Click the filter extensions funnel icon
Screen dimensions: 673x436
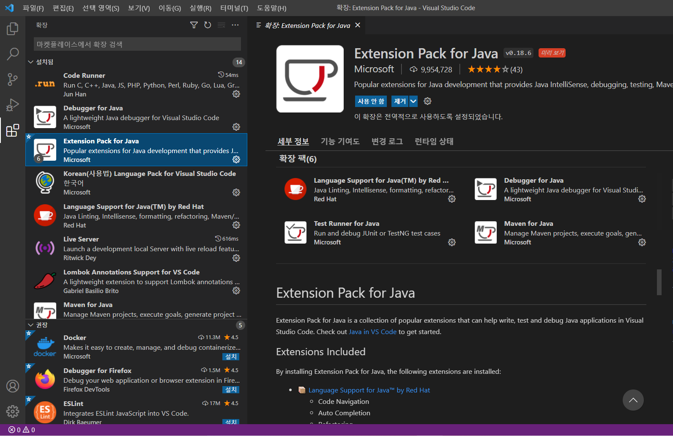(x=194, y=25)
